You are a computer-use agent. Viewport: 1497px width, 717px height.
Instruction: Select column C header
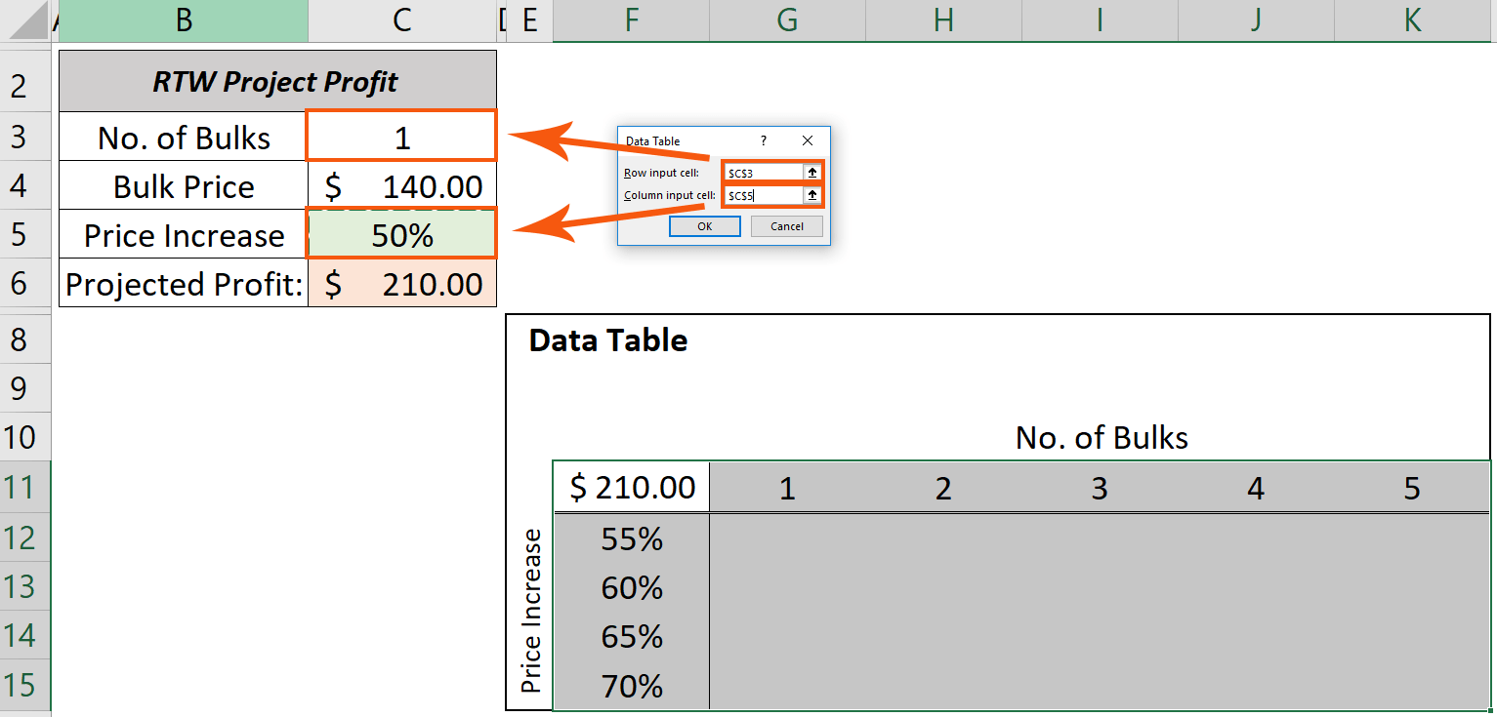point(401,20)
